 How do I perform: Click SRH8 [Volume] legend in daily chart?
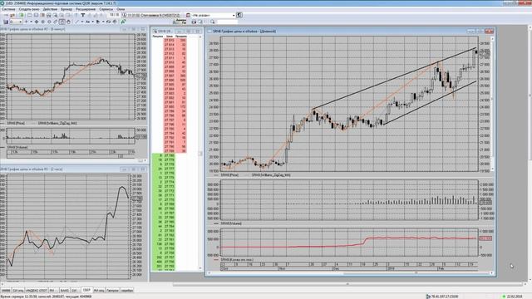[x=231, y=223]
